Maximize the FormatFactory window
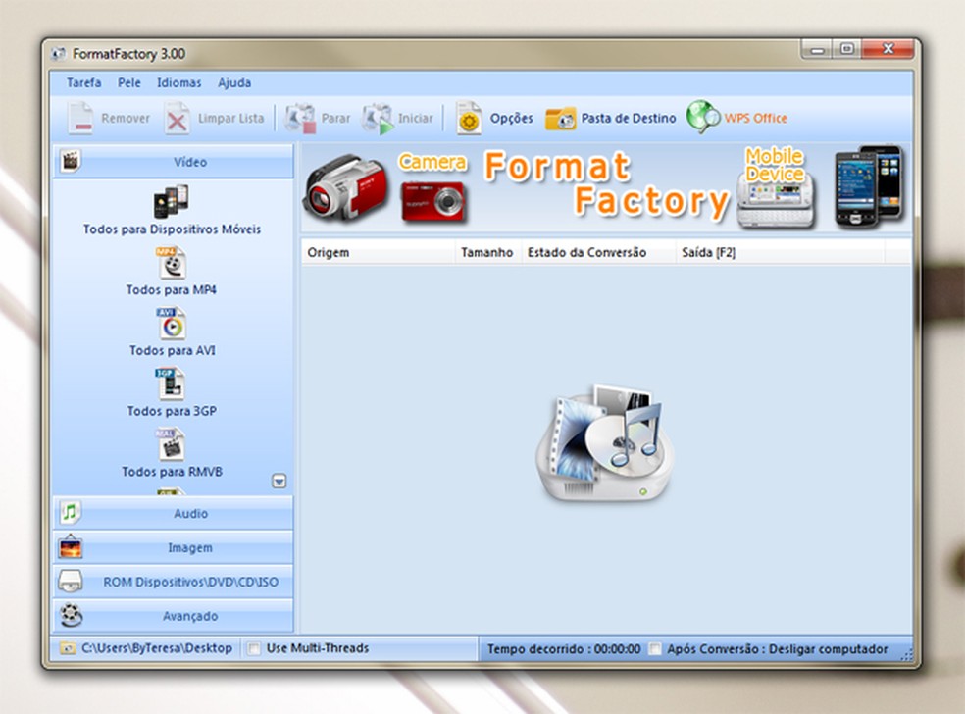Screen dimensions: 965x714 [x=847, y=49]
